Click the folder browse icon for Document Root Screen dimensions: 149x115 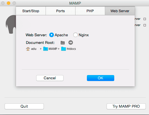point(63,43)
